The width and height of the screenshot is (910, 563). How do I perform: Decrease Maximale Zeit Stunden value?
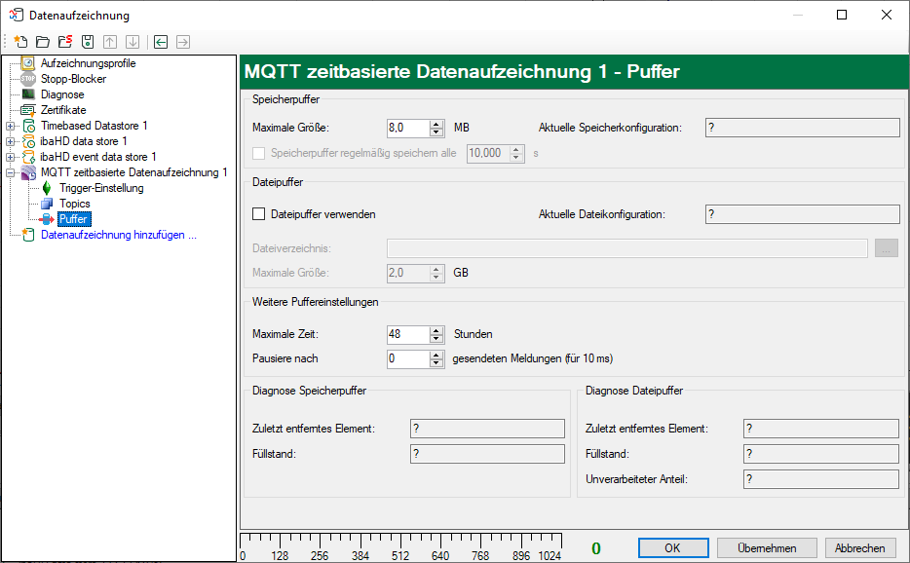point(436,338)
